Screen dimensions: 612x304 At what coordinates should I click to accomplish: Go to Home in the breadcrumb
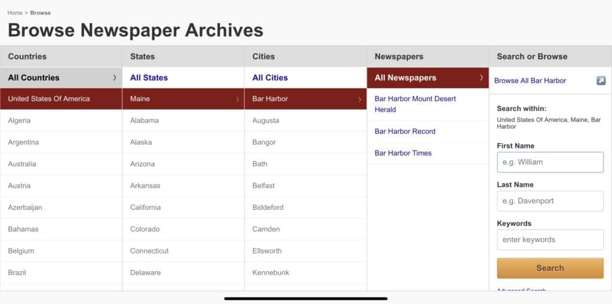coord(15,13)
